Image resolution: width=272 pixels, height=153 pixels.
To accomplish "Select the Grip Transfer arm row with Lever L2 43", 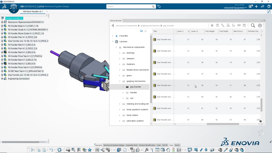I will click(x=207, y=40).
